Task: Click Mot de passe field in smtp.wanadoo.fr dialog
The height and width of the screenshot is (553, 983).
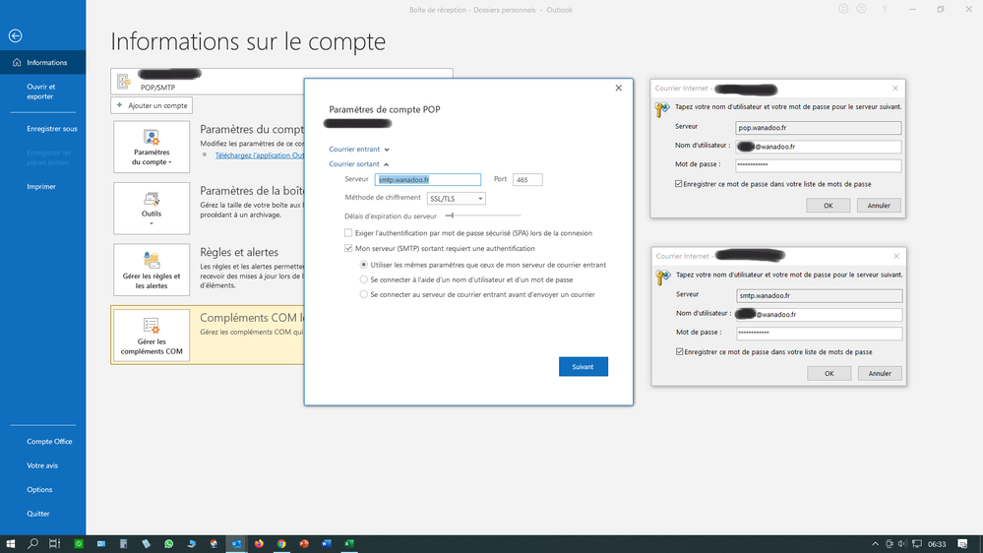Action: click(x=820, y=333)
